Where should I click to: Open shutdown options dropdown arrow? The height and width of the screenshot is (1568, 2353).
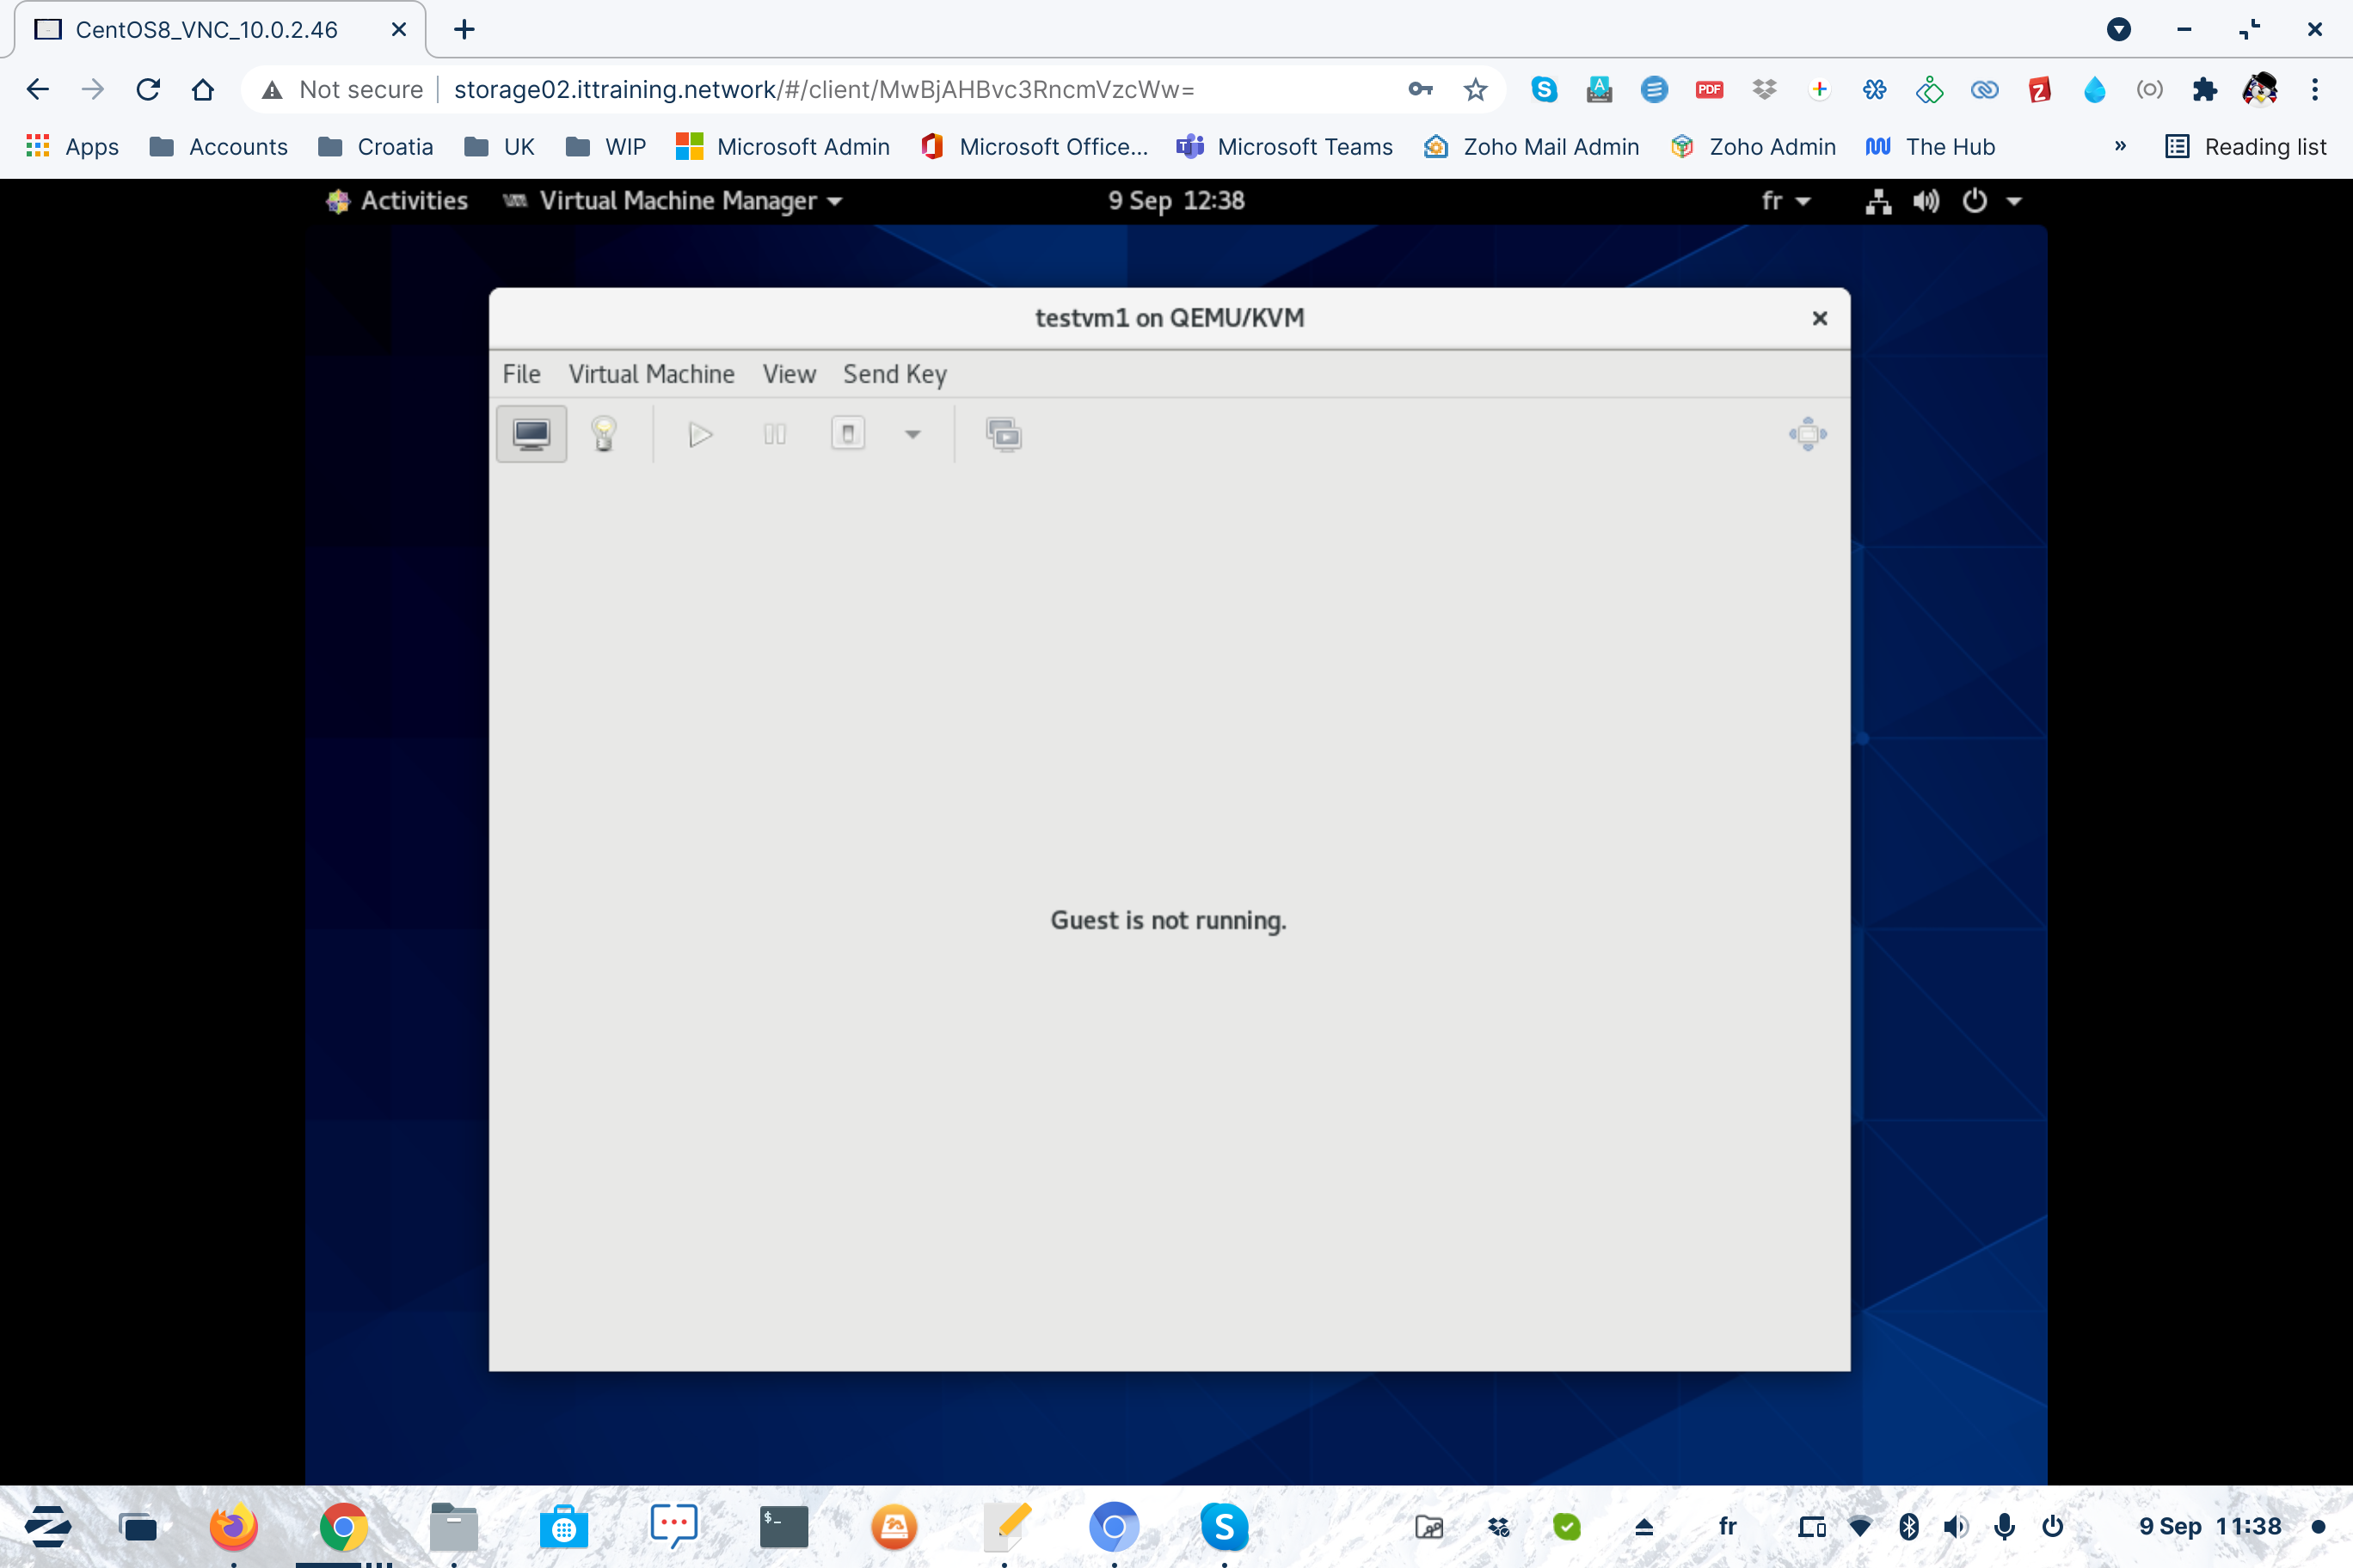point(912,434)
